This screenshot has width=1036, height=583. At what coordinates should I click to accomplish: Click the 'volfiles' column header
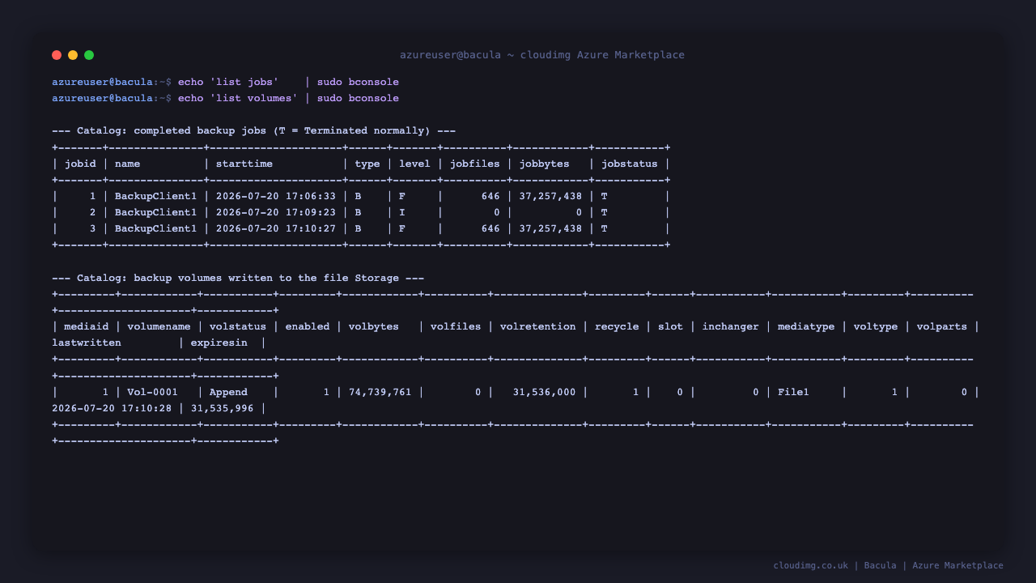(x=456, y=327)
